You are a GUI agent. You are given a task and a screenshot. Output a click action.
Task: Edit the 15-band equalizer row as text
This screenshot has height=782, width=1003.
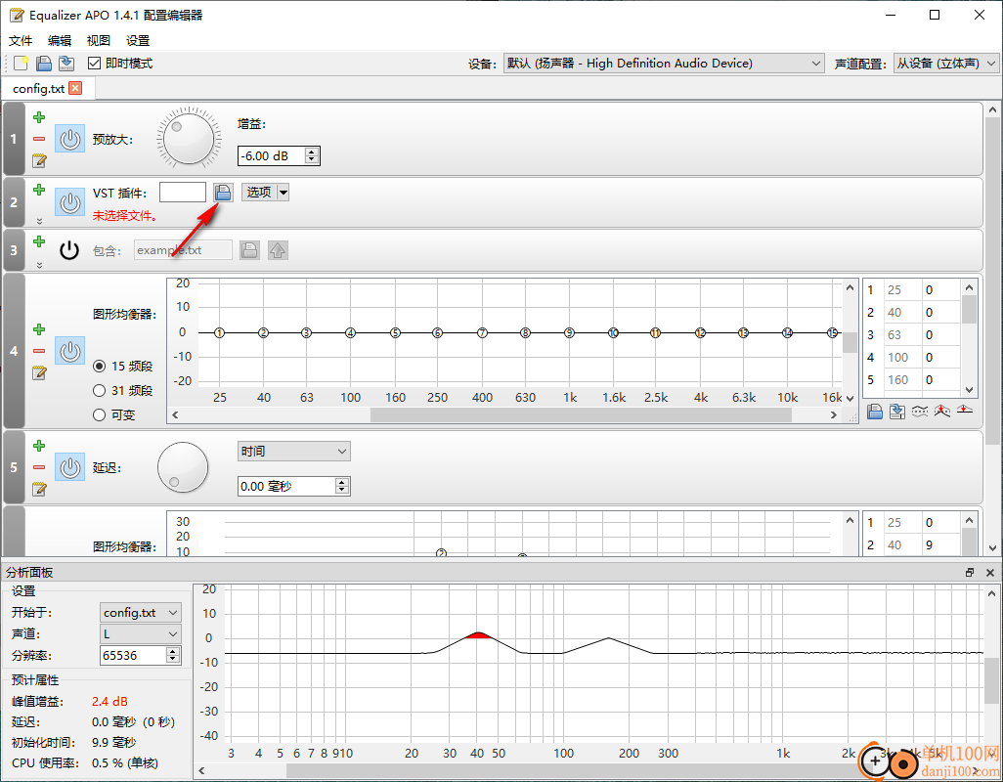pos(39,372)
